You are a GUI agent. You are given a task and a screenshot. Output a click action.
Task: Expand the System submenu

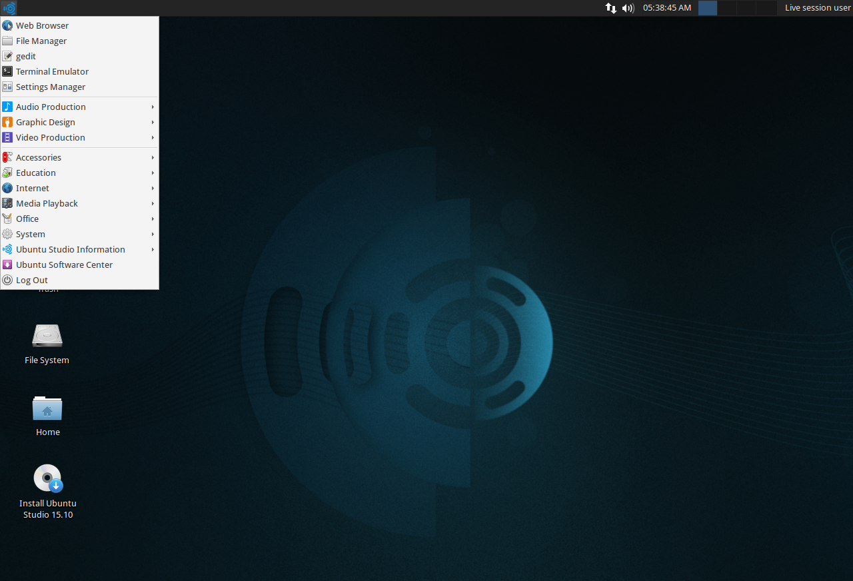pos(30,234)
